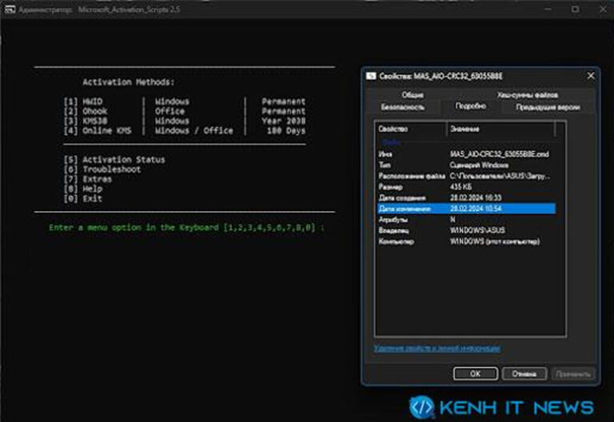
Task: Select the Компьютер row
Action: coord(466,241)
